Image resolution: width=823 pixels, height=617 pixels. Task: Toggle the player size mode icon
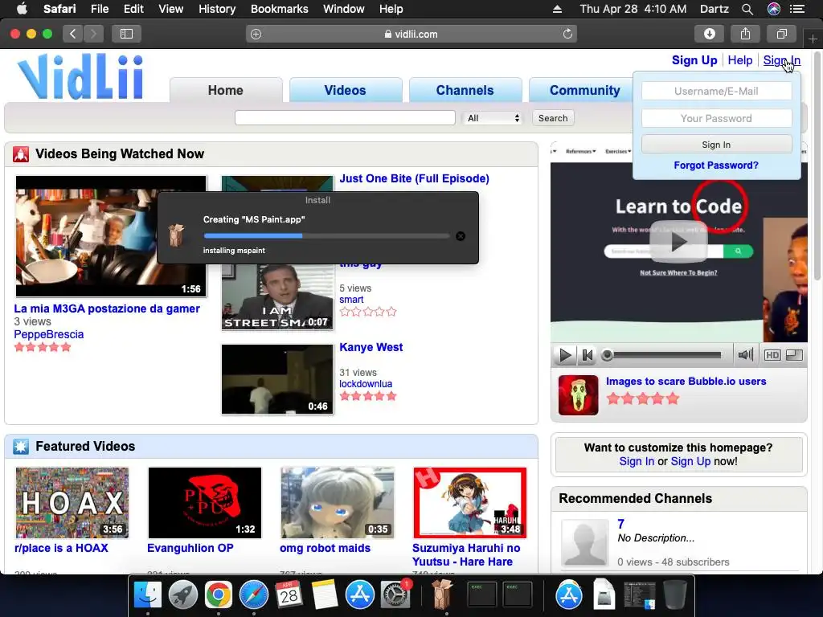794,355
